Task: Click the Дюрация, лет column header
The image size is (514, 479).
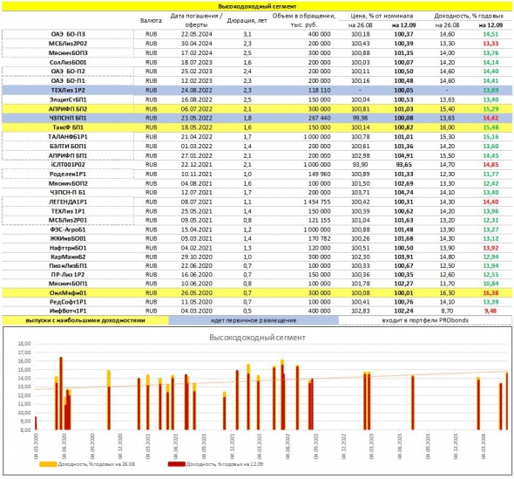Action: [247, 20]
